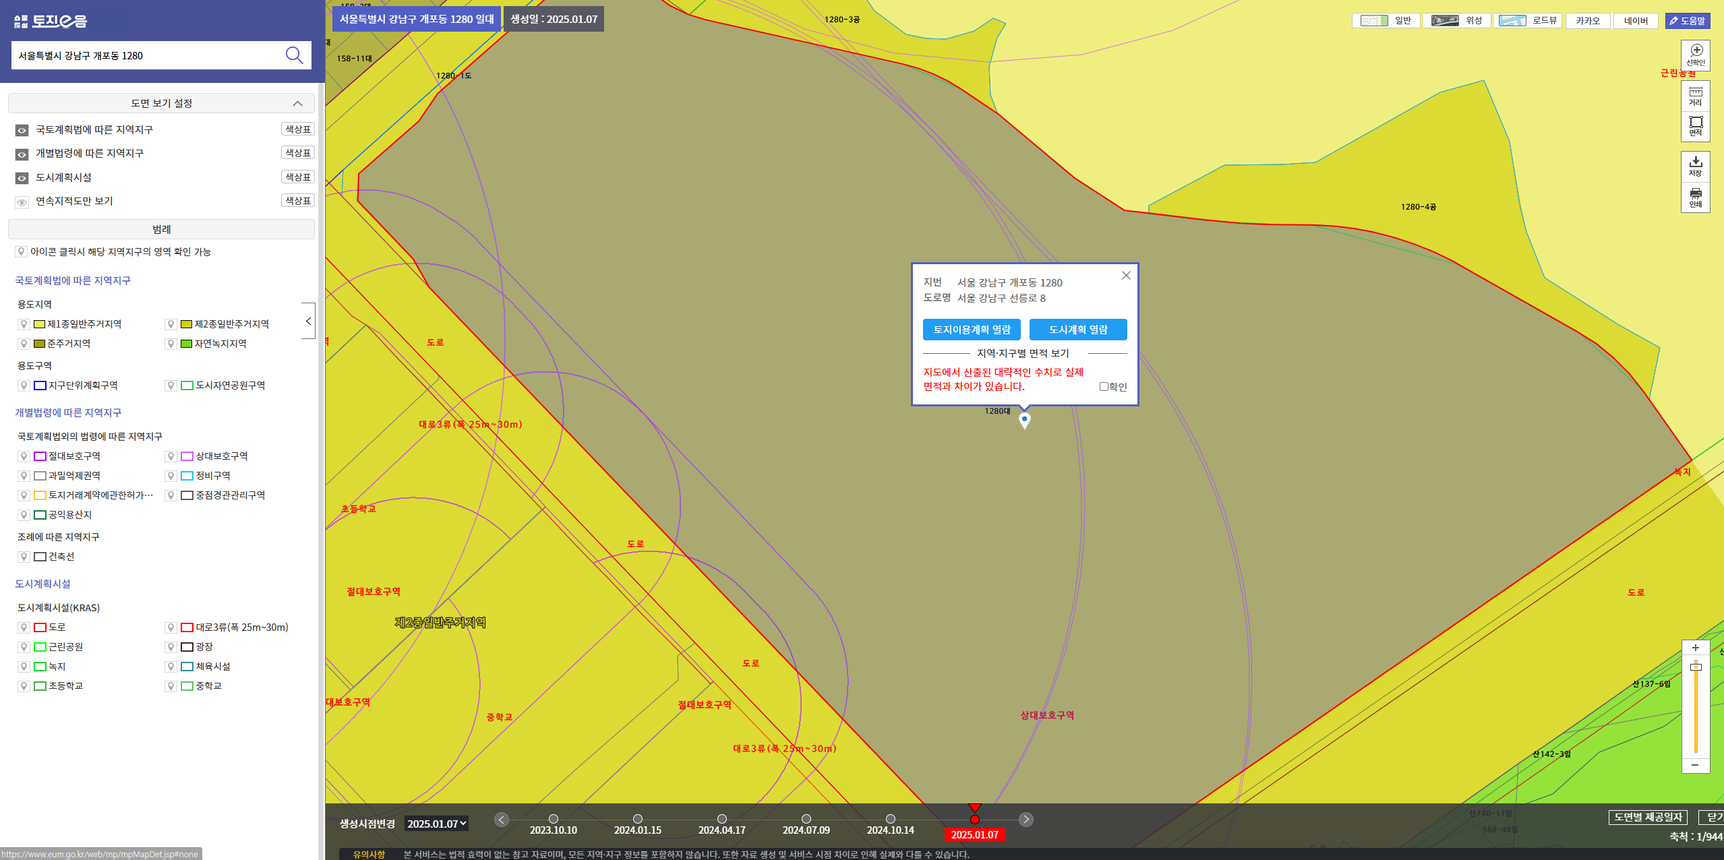Check the 확인 checkbox in popup
The height and width of the screenshot is (860, 1724).
(x=1104, y=387)
